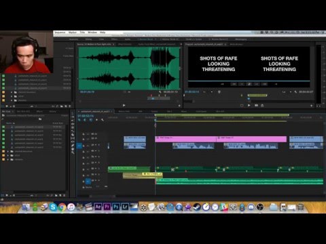Toggle Snap in the timeline header
This screenshot has height=244, width=326.
[x=85, y=120]
